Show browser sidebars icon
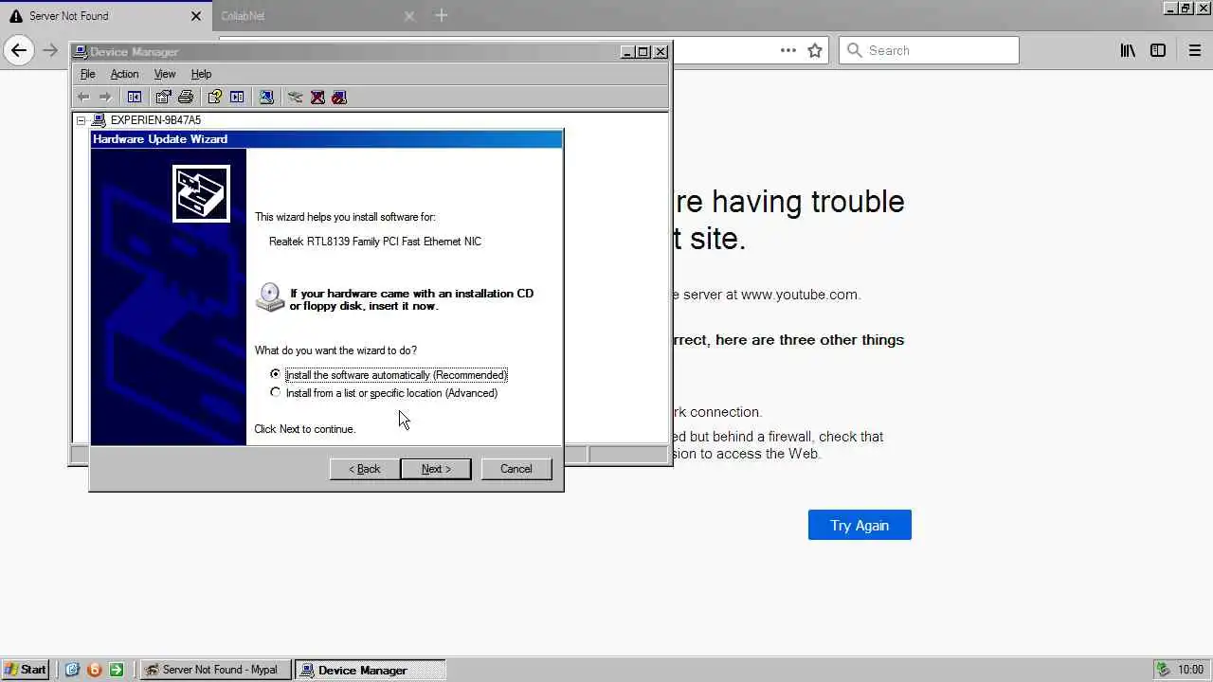The image size is (1213, 682). pos(1158,50)
